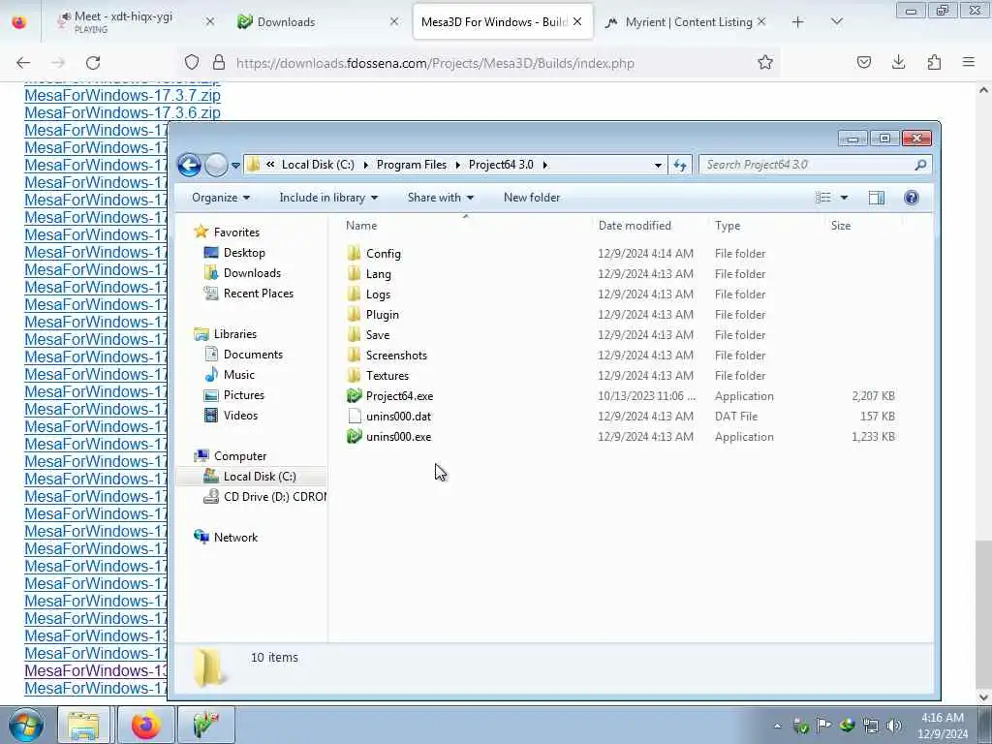Click the Explorer Forward arrow button
The image size is (992, 744).
point(216,165)
